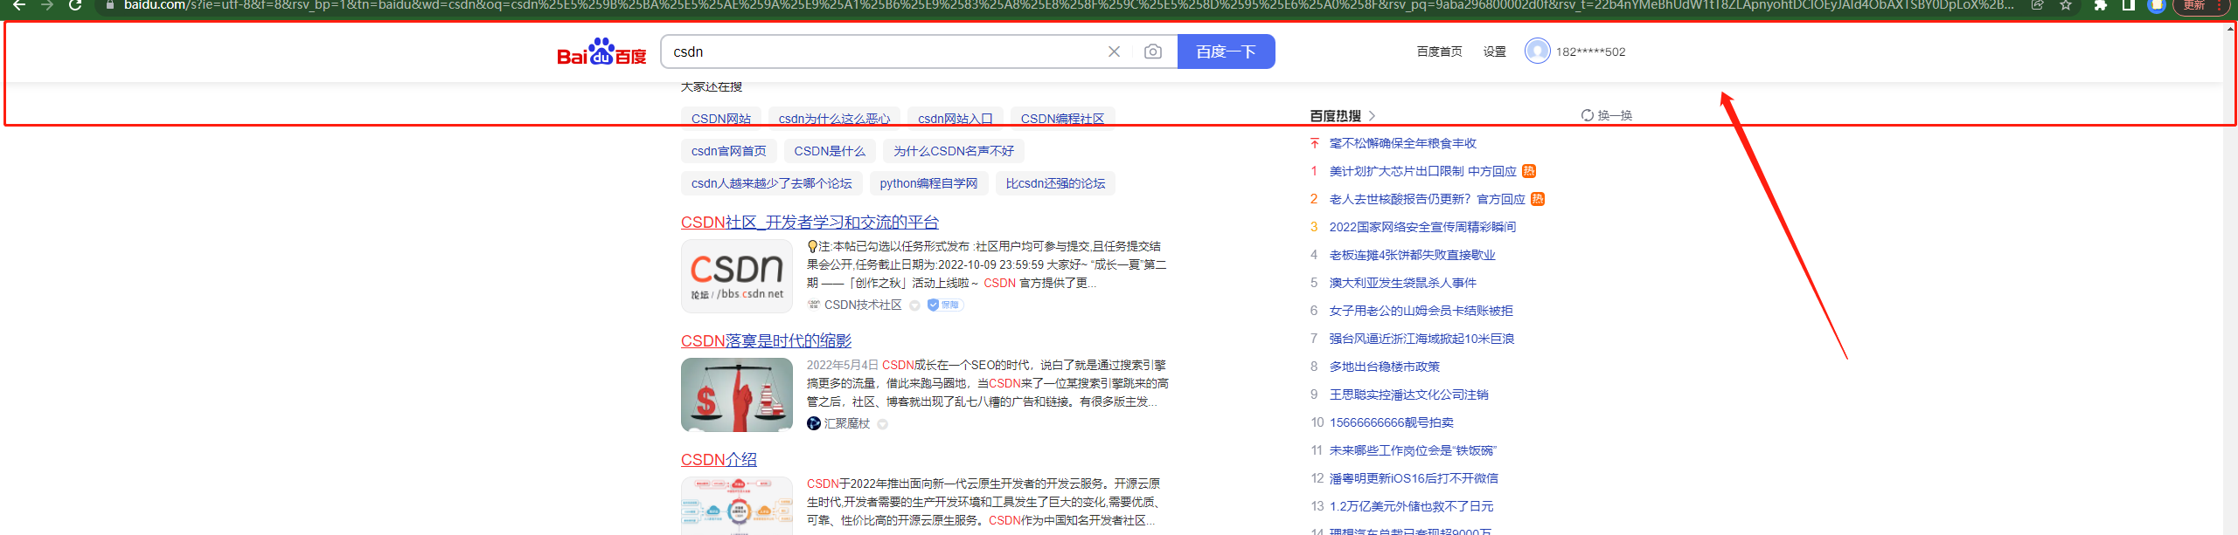Screen dimensions: 2238x535
Task: Select the 比csdn还强的论坛 suggestion chip
Action: pos(1055,183)
